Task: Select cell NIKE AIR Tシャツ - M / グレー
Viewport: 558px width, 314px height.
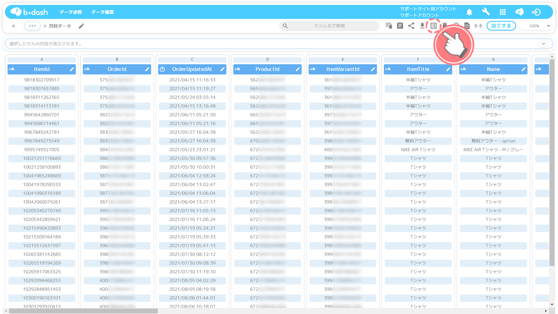Action: point(493,150)
